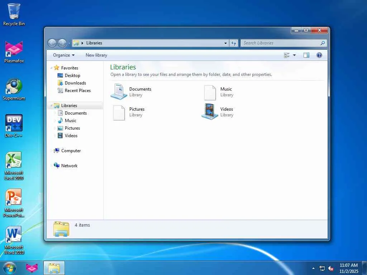Open the Windows Start button
367x275 pixels.
pos(10,268)
